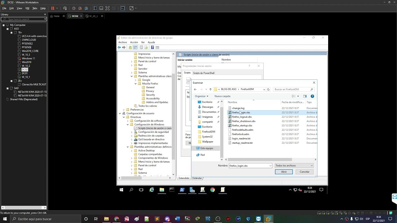Screen dimensions: 397x223
Task: Collapse the Mozilla Firefox tree node
Action: [x=136, y=84]
